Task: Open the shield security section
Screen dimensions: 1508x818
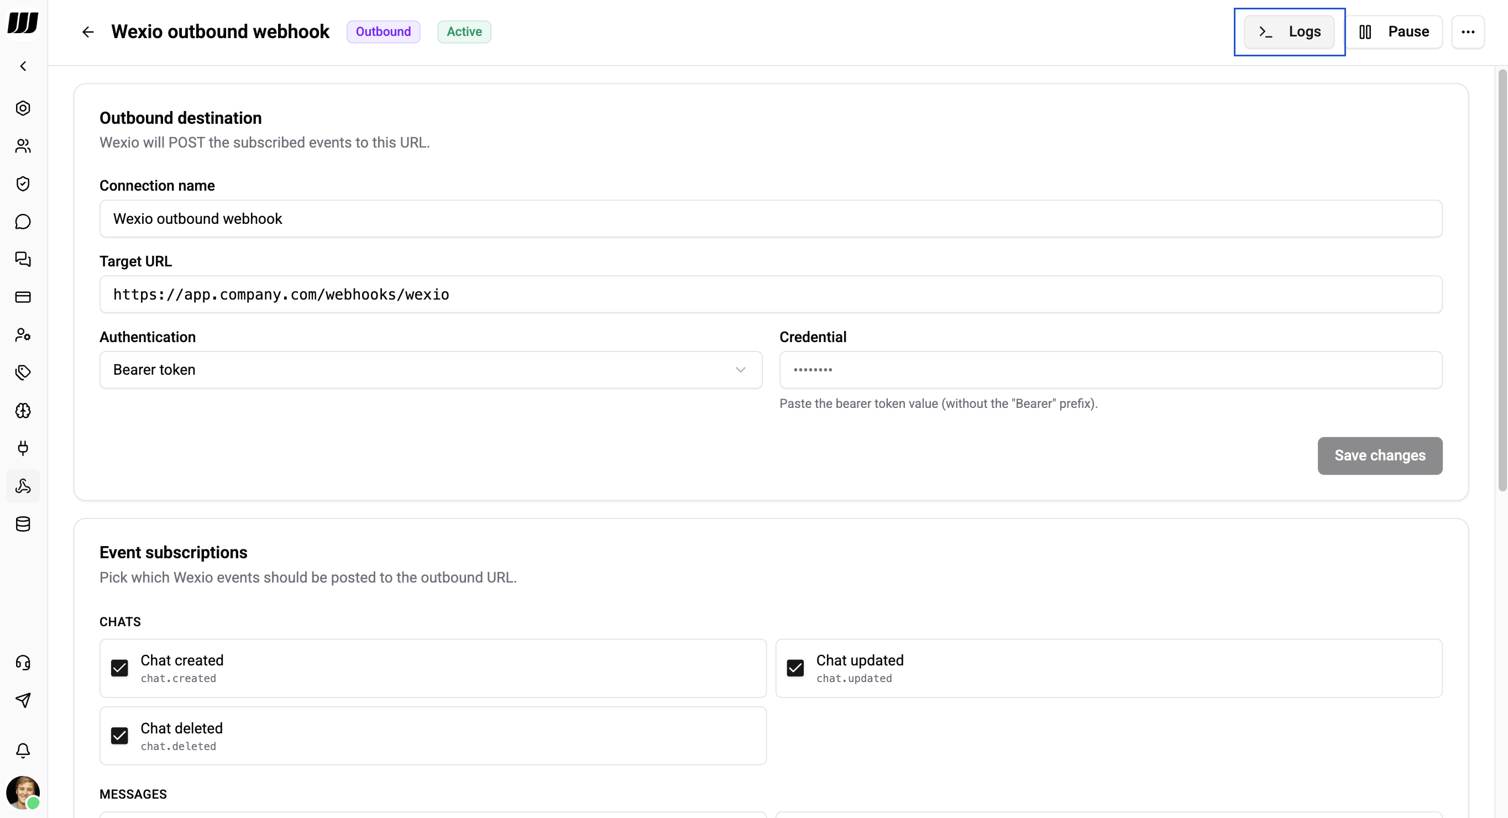Action: (x=23, y=183)
